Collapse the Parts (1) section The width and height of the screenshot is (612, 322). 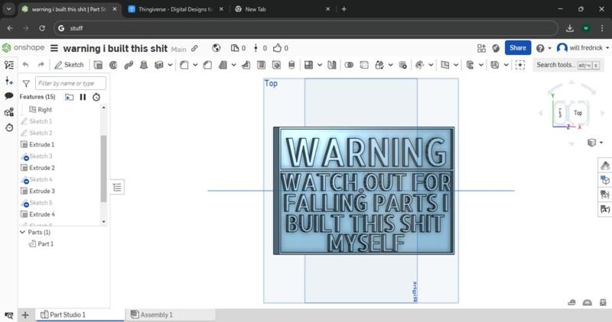[23, 232]
